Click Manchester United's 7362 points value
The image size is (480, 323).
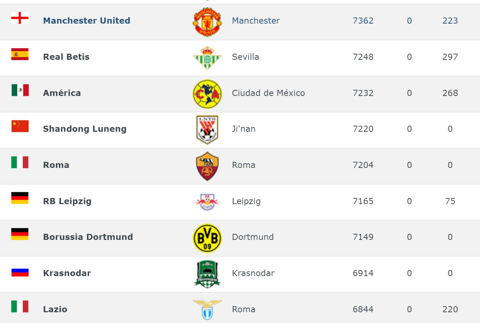pos(363,21)
